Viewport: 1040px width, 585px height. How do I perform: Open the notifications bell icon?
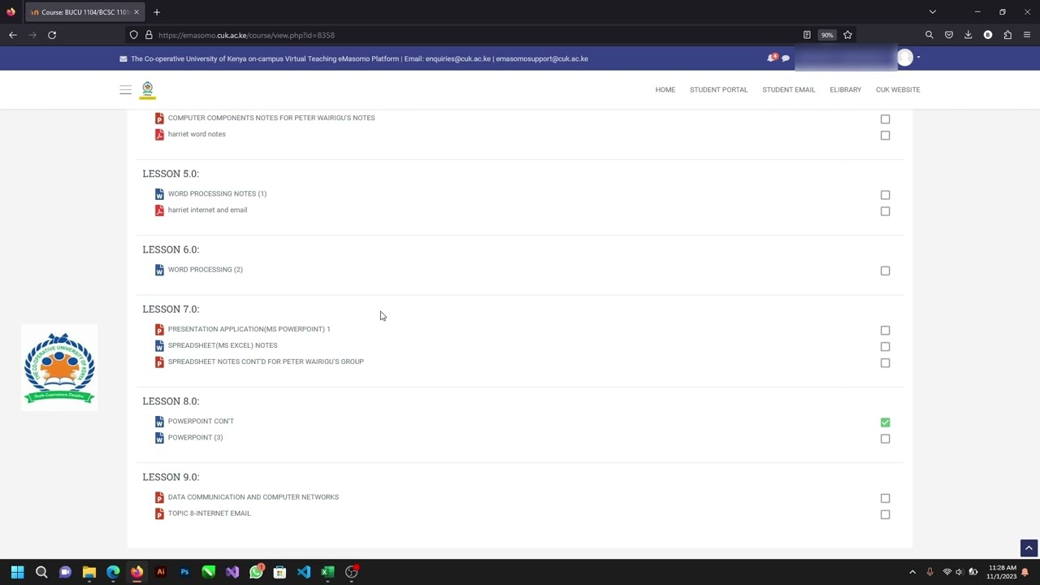(x=771, y=58)
